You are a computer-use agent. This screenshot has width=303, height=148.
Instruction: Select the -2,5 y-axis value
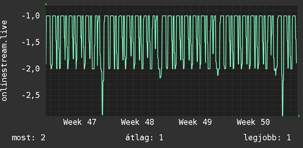pos(31,95)
